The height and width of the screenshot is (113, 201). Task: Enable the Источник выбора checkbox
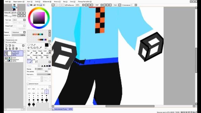(x=5, y=42)
